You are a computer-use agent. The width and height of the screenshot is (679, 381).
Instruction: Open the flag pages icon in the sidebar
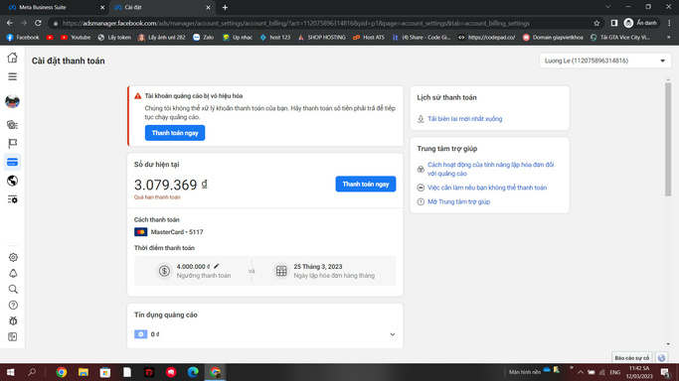pyautogui.click(x=13, y=144)
